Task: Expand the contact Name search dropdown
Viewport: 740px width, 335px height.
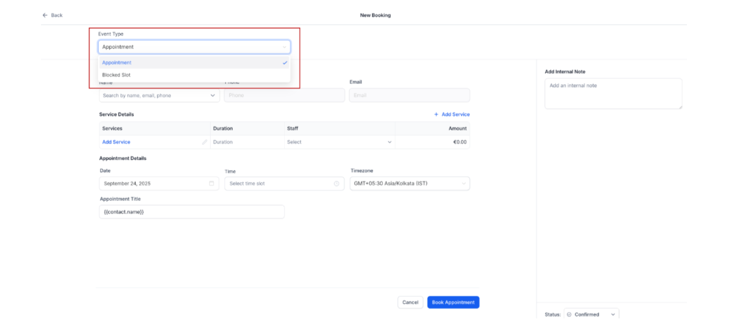Action: click(x=213, y=95)
